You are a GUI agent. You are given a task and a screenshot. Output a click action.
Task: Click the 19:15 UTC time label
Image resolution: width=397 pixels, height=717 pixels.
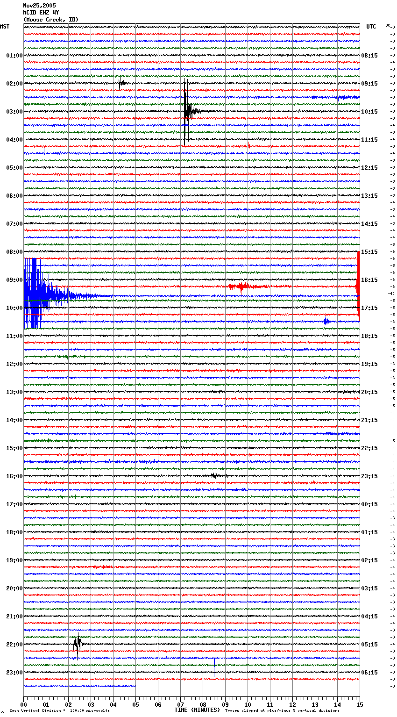(369, 364)
